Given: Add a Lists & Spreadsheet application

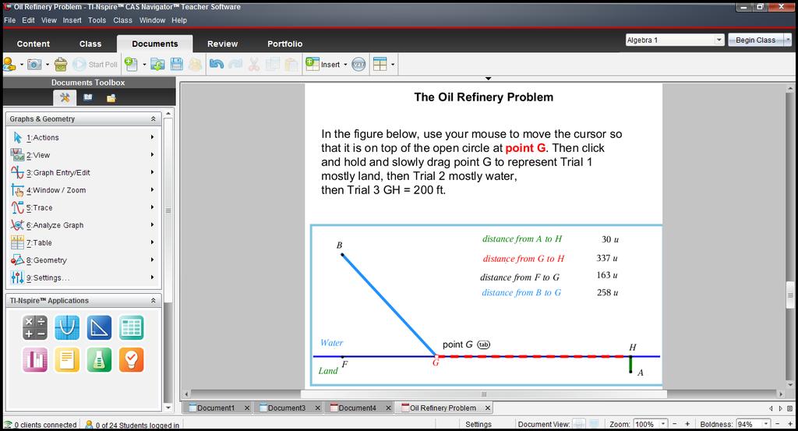Looking at the screenshot, I should (131, 327).
